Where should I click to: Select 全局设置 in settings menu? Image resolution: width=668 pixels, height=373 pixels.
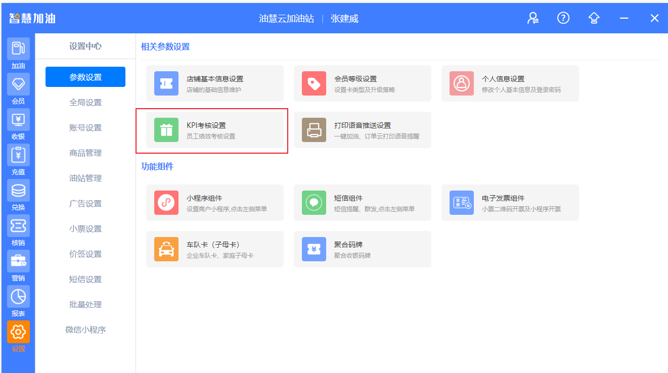[x=85, y=103]
